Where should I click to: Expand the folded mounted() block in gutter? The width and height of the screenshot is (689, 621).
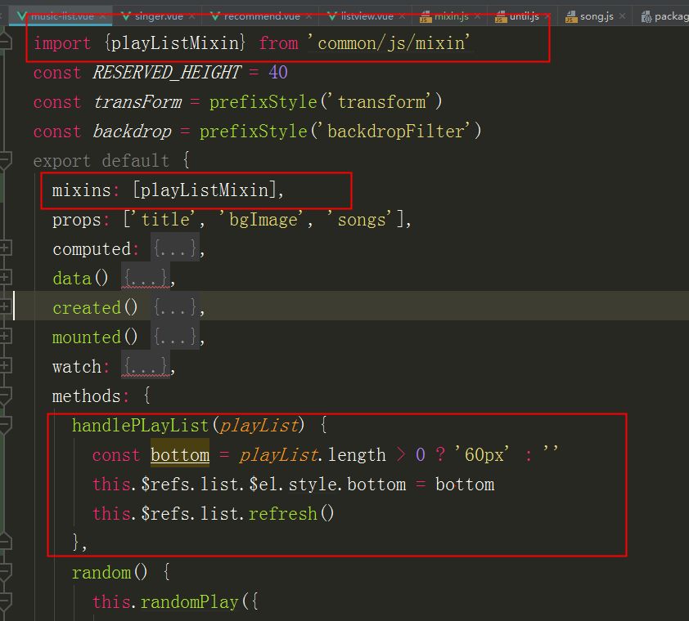point(5,336)
